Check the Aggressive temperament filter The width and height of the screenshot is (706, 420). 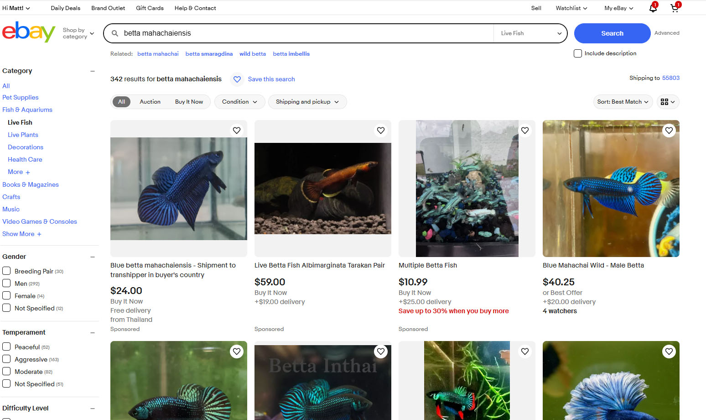click(6, 359)
